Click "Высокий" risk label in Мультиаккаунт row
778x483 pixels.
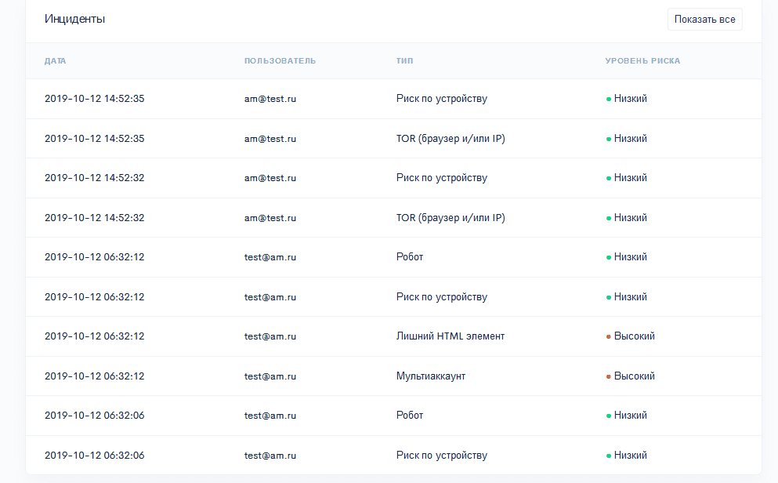pyautogui.click(x=634, y=376)
